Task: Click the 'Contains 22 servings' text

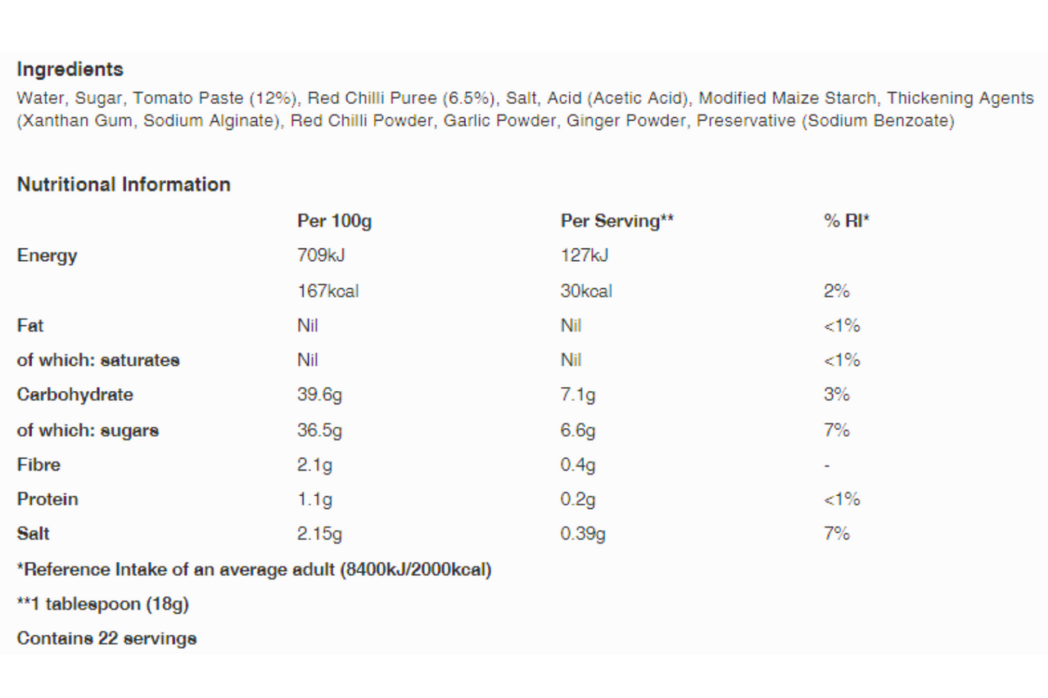Action: [x=106, y=638]
